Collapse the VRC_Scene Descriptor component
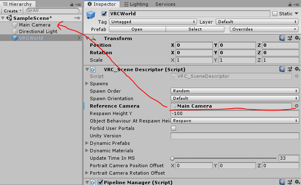The image size is (301, 185). (x=87, y=69)
